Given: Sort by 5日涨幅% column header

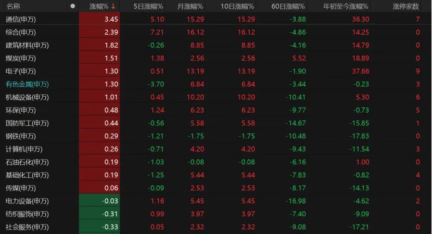Looking at the screenshot, I should coord(148,6).
